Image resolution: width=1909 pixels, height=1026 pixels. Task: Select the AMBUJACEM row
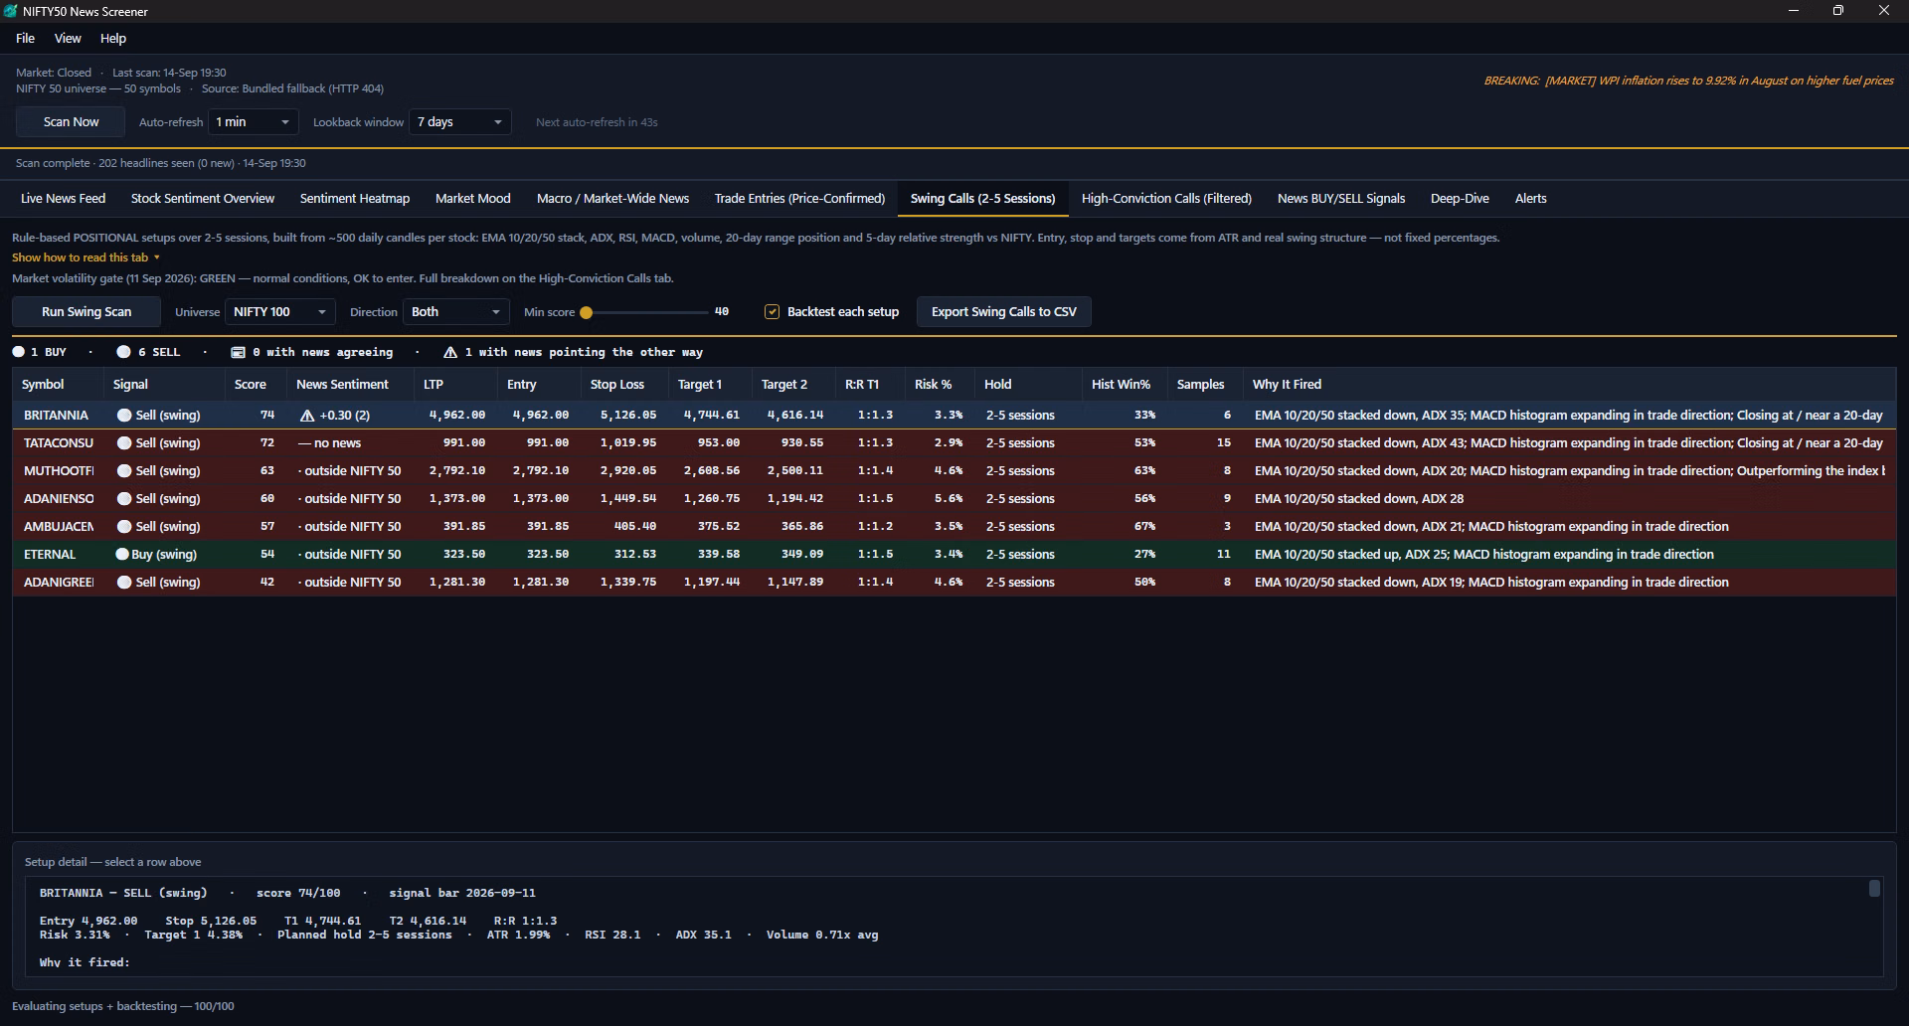click(x=954, y=527)
